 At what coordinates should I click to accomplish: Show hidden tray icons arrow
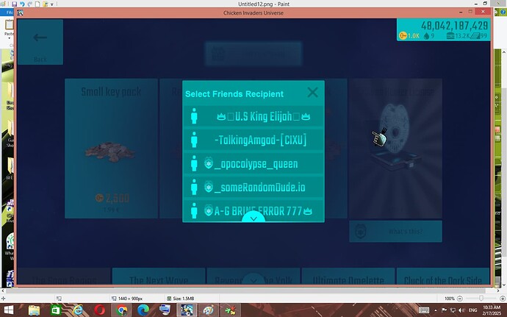click(436, 310)
